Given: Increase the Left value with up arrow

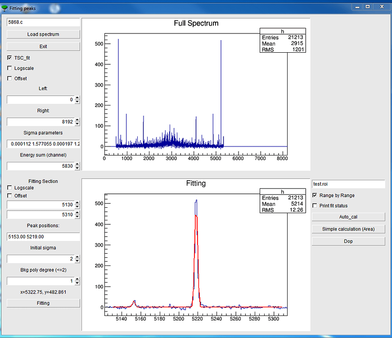Looking at the screenshot, I should pyautogui.click(x=77, y=98).
